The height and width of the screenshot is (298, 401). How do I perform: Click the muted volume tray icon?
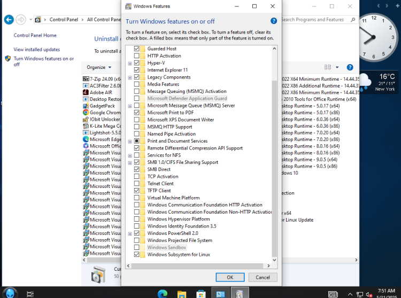(369, 295)
